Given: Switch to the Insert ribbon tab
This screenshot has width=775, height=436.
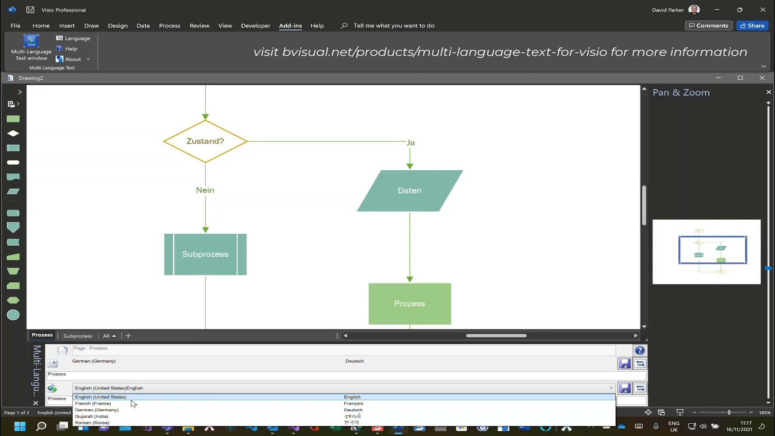Looking at the screenshot, I should click(67, 25).
